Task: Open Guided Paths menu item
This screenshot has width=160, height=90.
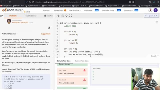Action: pos(59,10)
